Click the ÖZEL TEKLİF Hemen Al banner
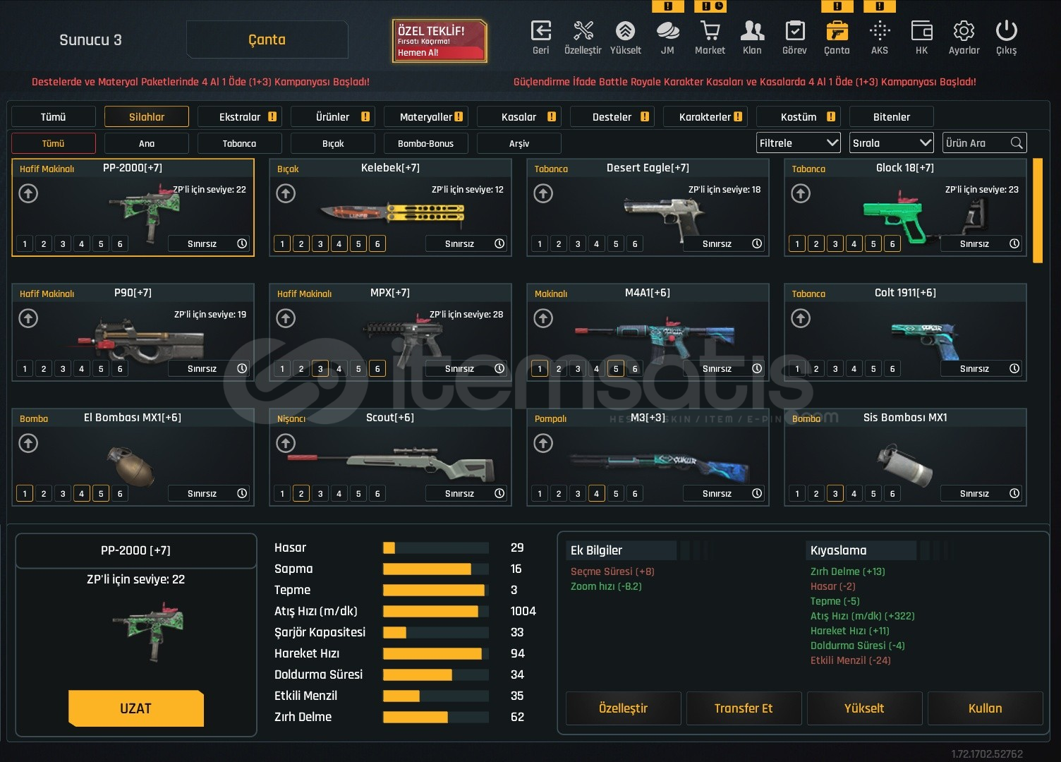 tap(439, 41)
